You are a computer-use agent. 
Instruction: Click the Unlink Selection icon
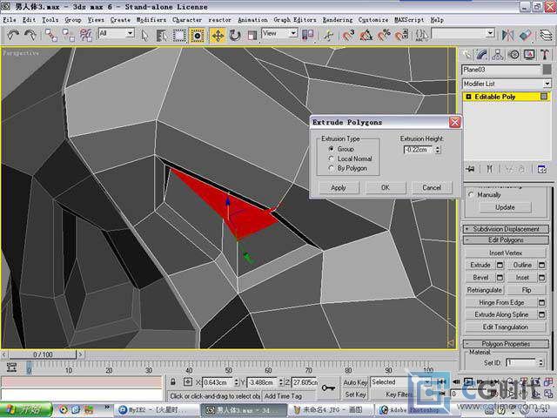coord(68,35)
